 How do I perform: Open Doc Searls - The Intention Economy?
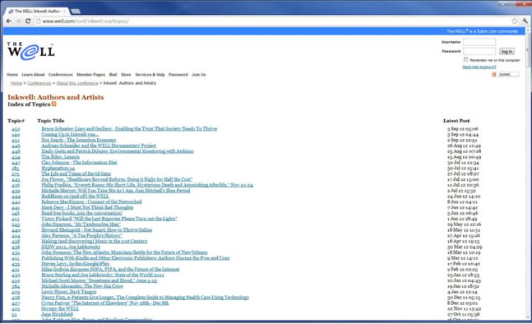point(79,140)
